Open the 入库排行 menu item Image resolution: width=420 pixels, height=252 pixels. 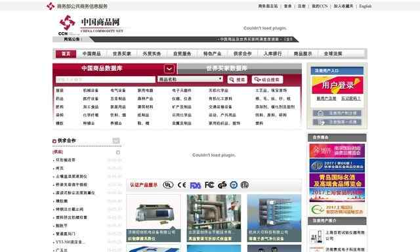click(x=273, y=54)
